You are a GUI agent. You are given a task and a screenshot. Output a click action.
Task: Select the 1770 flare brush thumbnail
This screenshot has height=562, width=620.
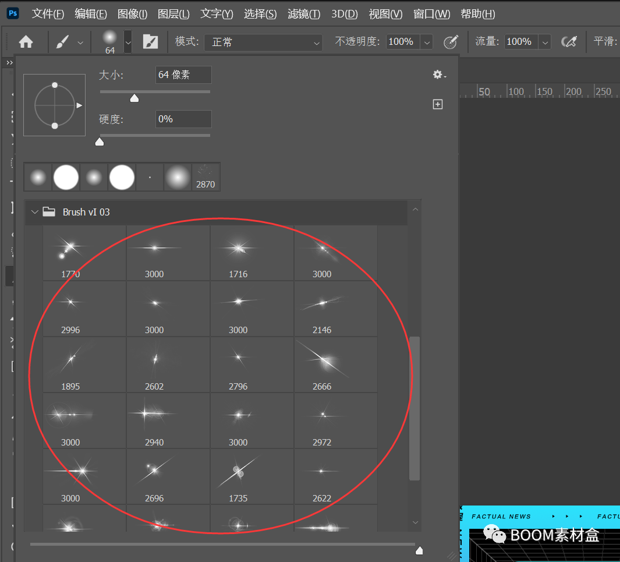click(x=70, y=253)
